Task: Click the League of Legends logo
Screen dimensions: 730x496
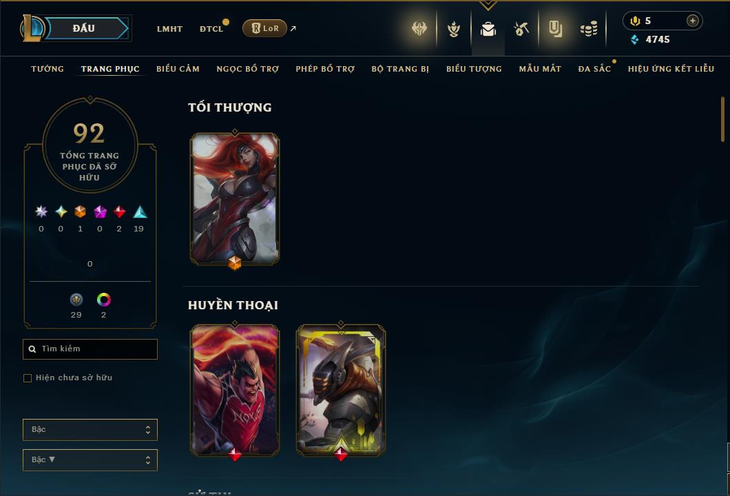Action: (32, 28)
